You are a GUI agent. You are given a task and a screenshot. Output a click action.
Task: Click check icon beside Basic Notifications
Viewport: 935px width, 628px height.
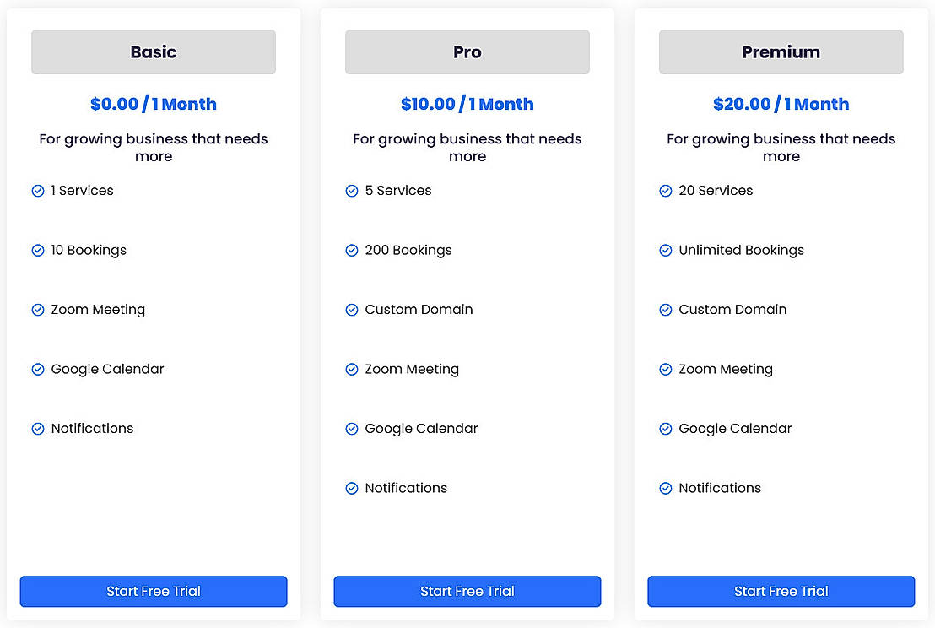point(38,429)
